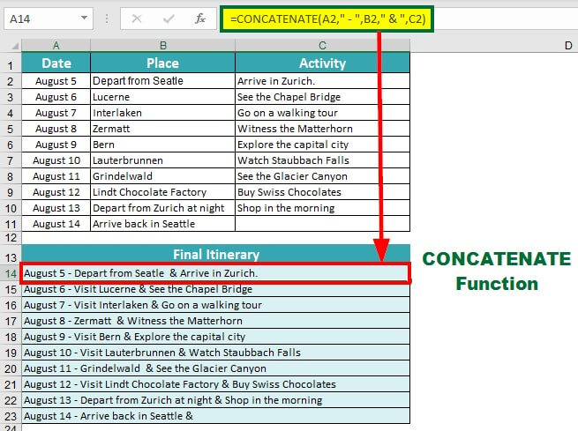The height and width of the screenshot is (431, 578).
Task: Select itinerary row August 8 - Zermatt
Action: [216, 321]
